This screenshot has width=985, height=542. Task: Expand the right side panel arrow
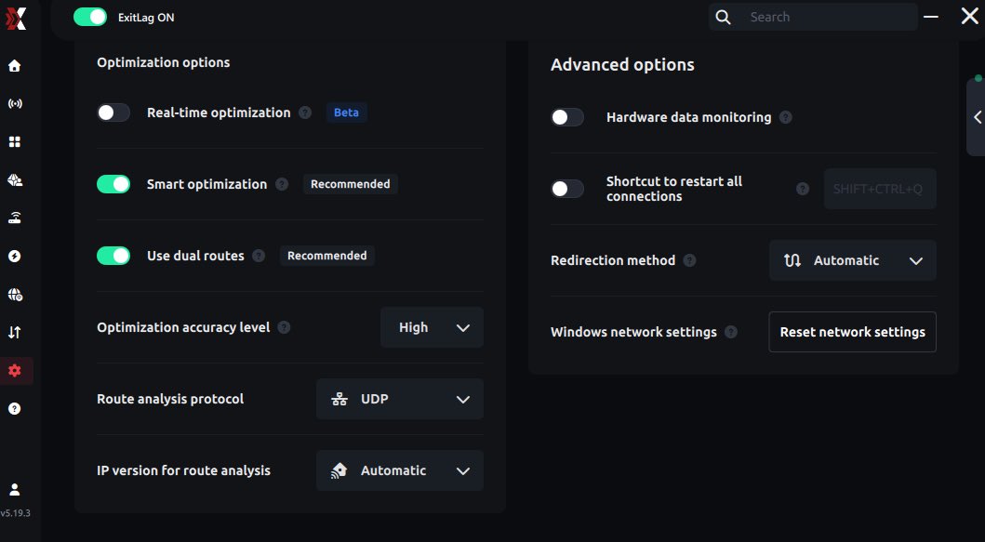(x=978, y=117)
